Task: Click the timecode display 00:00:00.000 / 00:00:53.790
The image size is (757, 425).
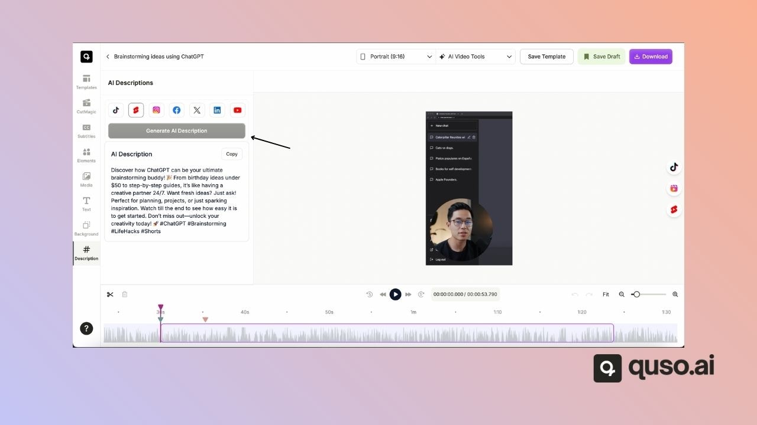Action: [465, 294]
